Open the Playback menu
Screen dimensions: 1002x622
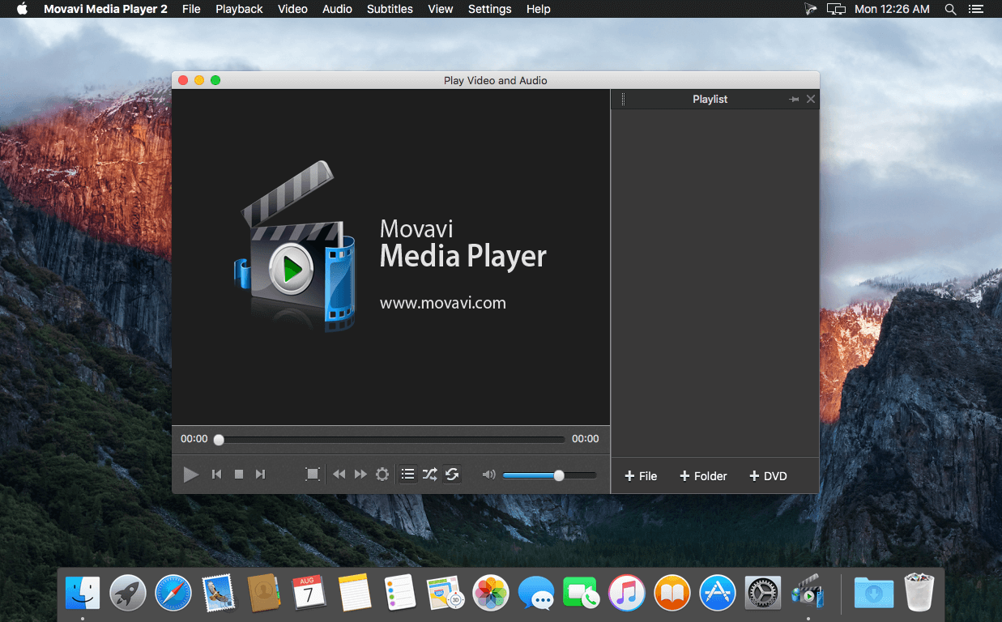239,9
